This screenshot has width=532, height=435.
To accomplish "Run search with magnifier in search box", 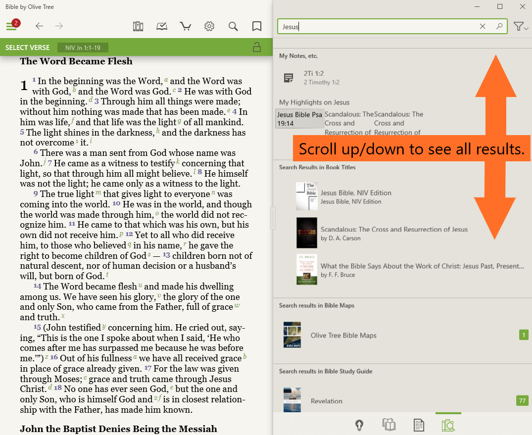I will pyautogui.click(x=499, y=26).
